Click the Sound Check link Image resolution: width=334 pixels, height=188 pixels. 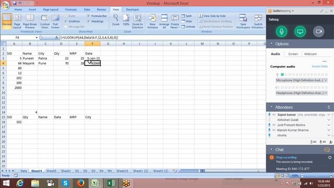point(319,66)
